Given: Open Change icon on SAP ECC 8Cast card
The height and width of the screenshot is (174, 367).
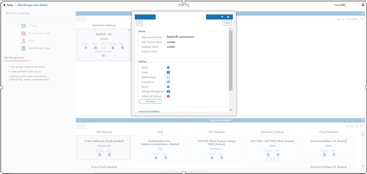Looking at the screenshot, I should [x=212, y=158].
